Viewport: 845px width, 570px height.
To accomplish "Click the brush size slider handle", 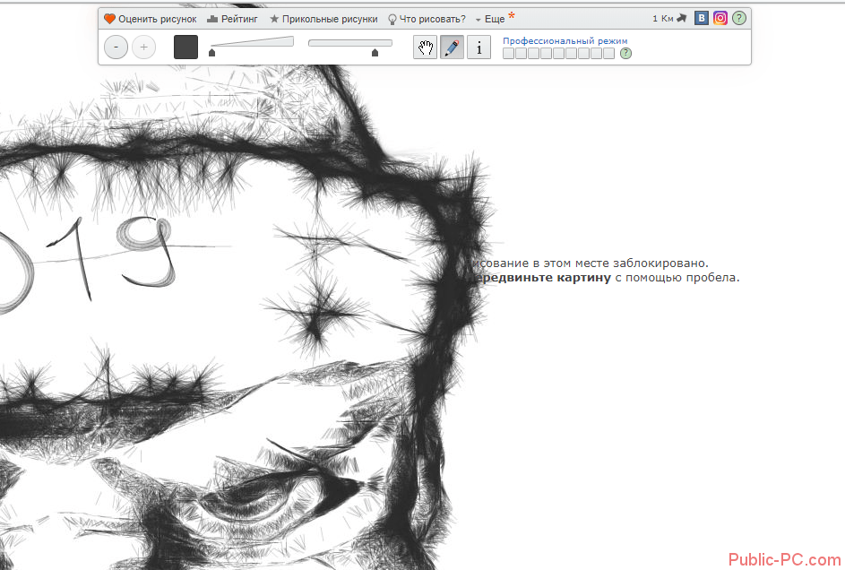I will click(211, 52).
